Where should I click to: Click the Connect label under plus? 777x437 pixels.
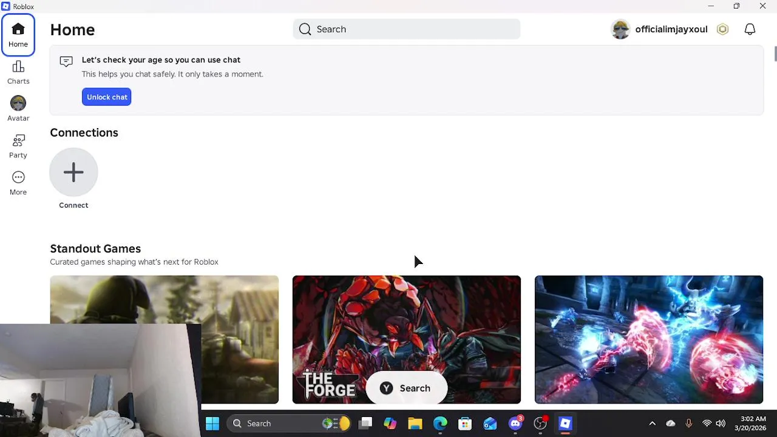pos(73,205)
